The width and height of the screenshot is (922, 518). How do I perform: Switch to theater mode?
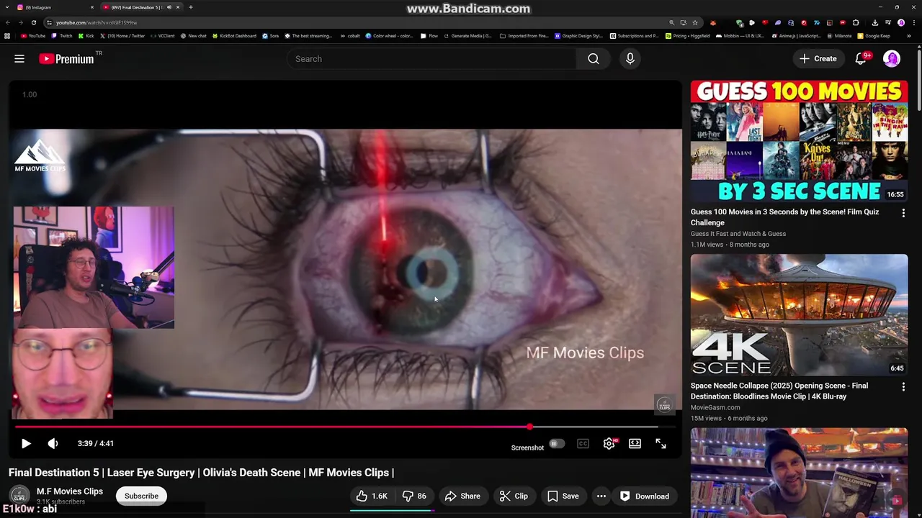click(635, 444)
